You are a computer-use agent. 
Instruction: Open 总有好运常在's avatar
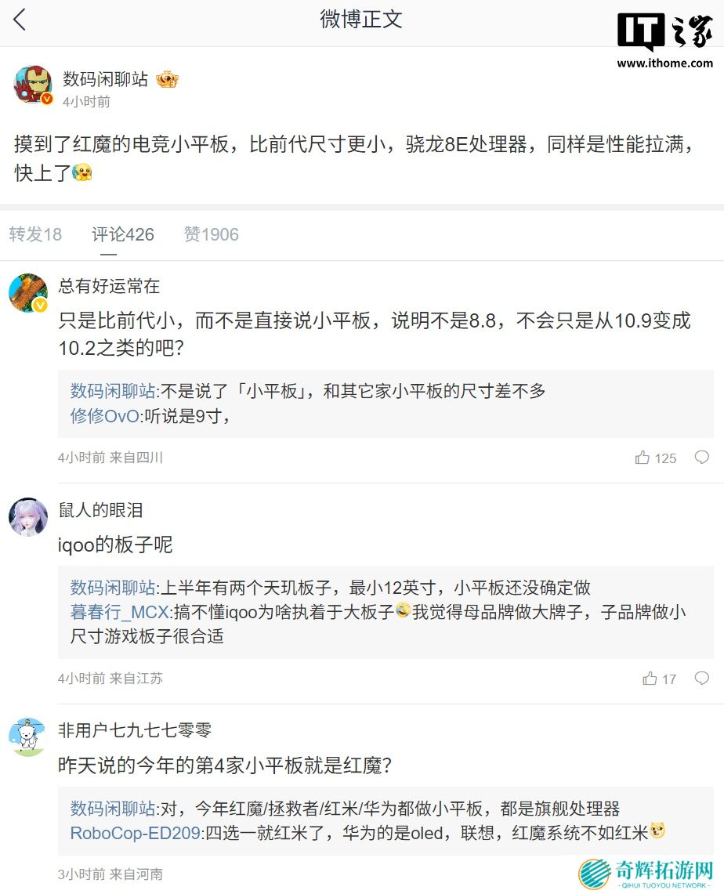28,293
